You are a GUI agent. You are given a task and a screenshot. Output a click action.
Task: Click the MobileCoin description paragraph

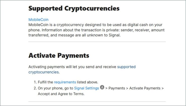coord(97,30)
